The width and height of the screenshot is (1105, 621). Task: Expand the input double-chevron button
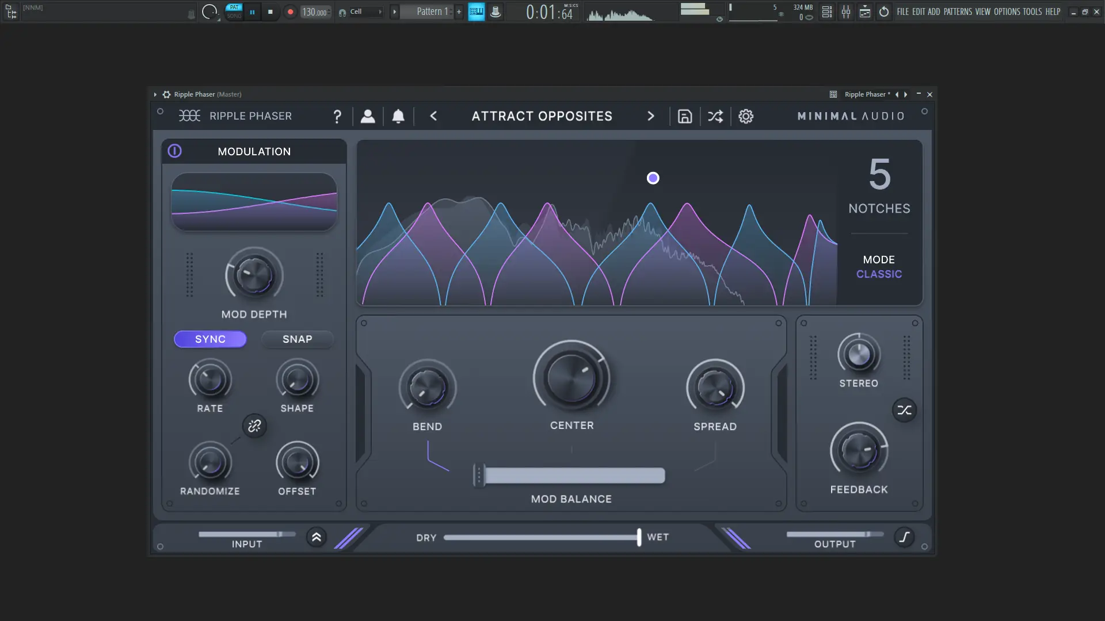coord(316,537)
